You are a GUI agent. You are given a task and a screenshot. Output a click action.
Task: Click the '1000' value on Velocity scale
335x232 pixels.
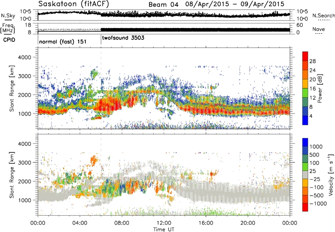[x=316, y=147]
